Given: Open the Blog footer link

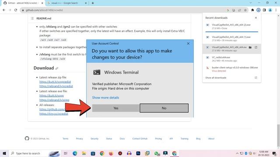Looking at the screenshot, I should 198,139.
